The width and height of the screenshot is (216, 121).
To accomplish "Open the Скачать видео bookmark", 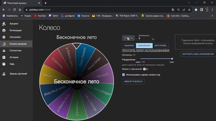I will 153,16.
